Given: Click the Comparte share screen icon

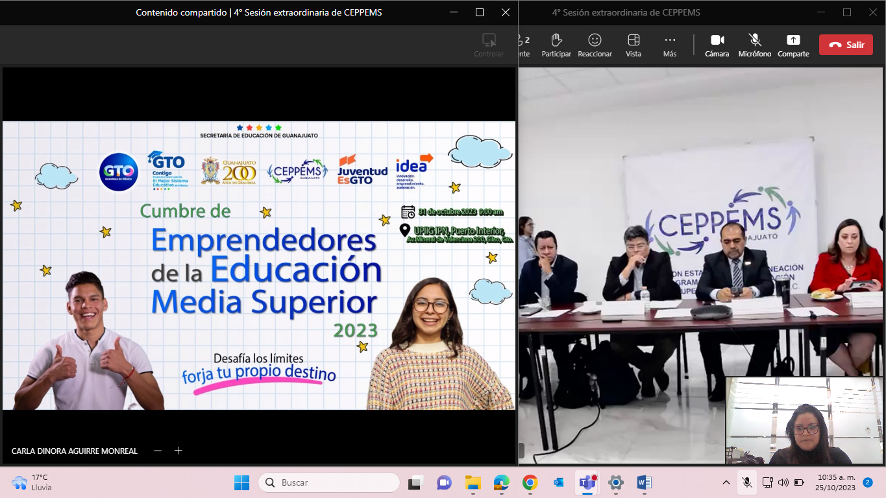Looking at the screenshot, I should pos(793,45).
